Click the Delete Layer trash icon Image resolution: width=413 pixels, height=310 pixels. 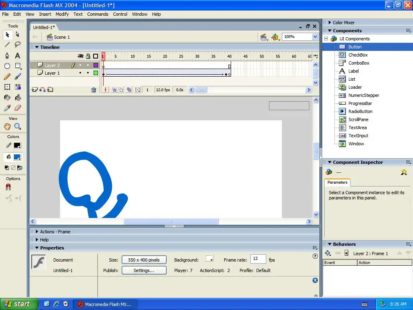[x=94, y=90]
